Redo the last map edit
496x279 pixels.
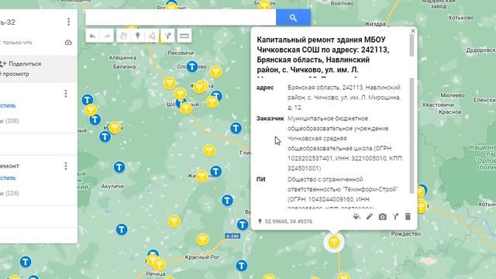[107, 36]
